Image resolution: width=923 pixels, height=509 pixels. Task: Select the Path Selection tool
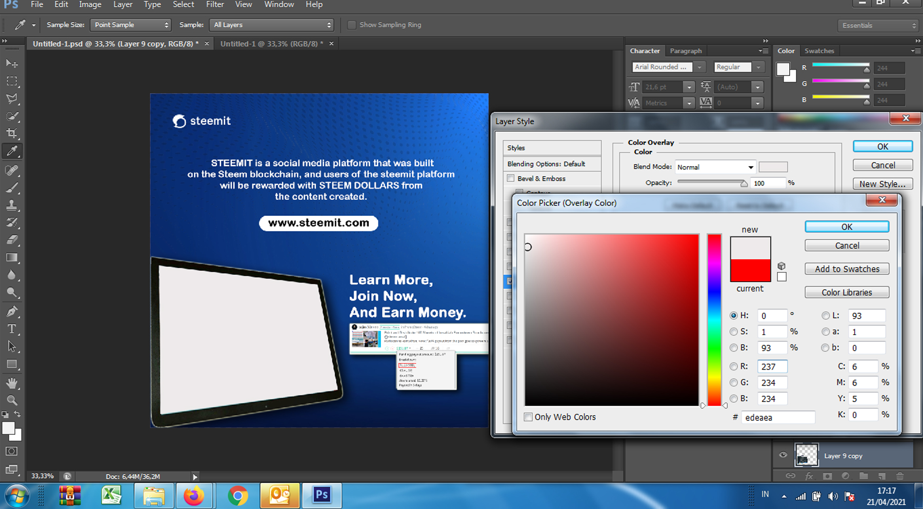pyautogui.click(x=12, y=347)
